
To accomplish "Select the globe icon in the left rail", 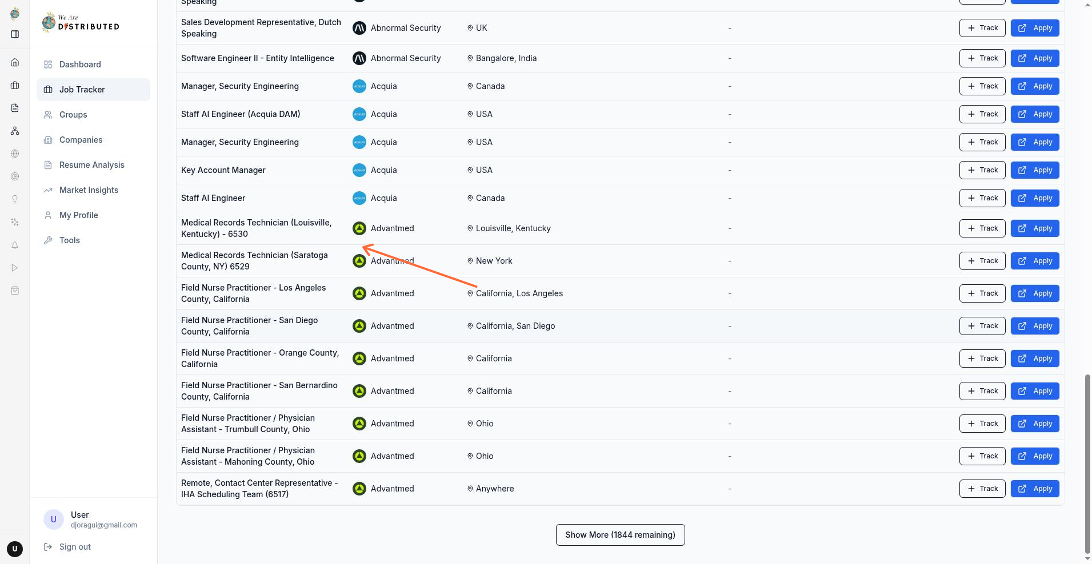I will [15, 154].
